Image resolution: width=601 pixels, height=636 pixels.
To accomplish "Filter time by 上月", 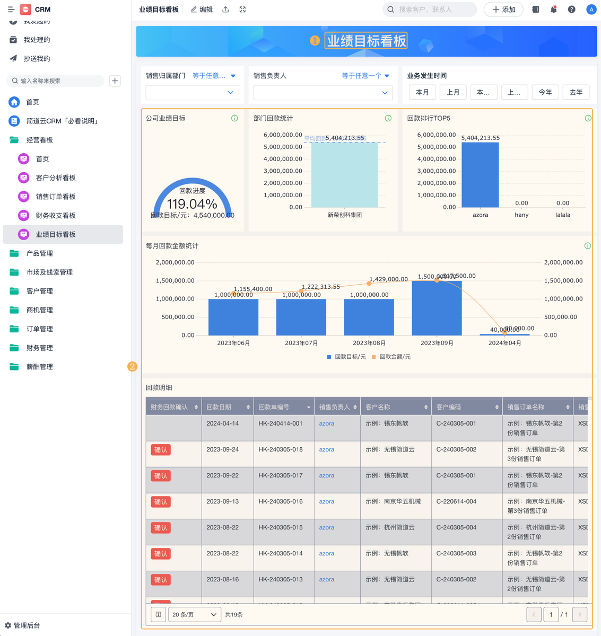I will click(453, 92).
